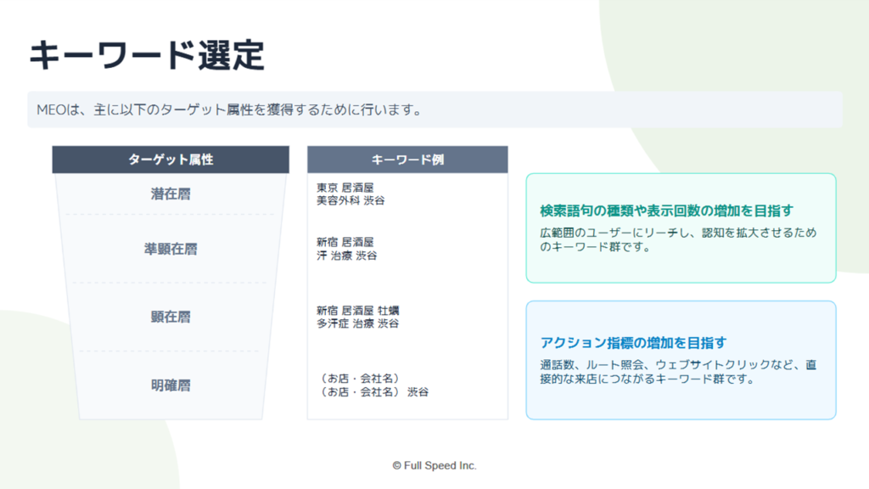
Task: Select the MEO description banner text
Action: (x=229, y=110)
